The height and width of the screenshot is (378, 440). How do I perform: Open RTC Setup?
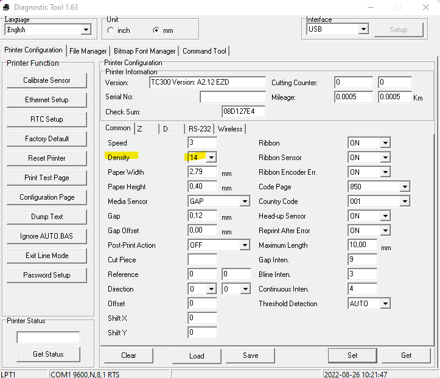pyautogui.click(x=47, y=119)
